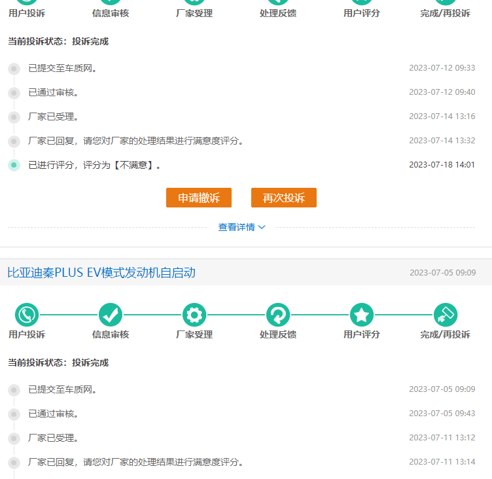This screenshot has height=479, width=492.
Task: Click the green dot beside 已进行评分 entry
Action: point(14,165)
